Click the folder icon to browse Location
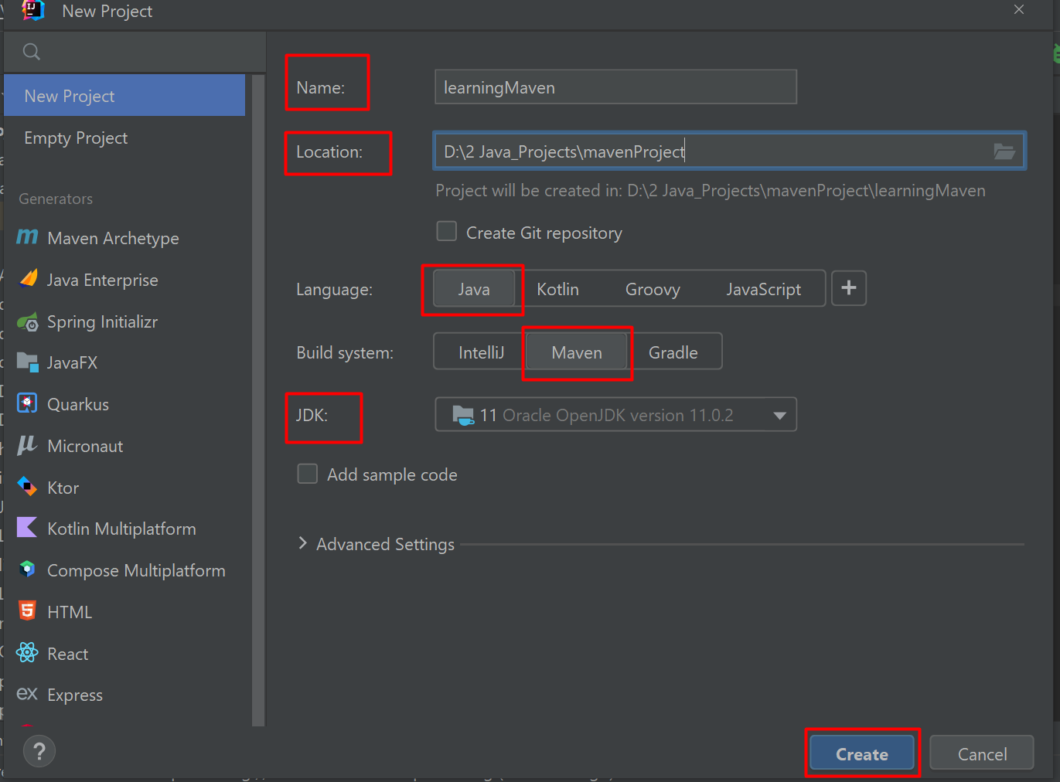Viewport: 1060px width, 782px height. [1004, 151]
